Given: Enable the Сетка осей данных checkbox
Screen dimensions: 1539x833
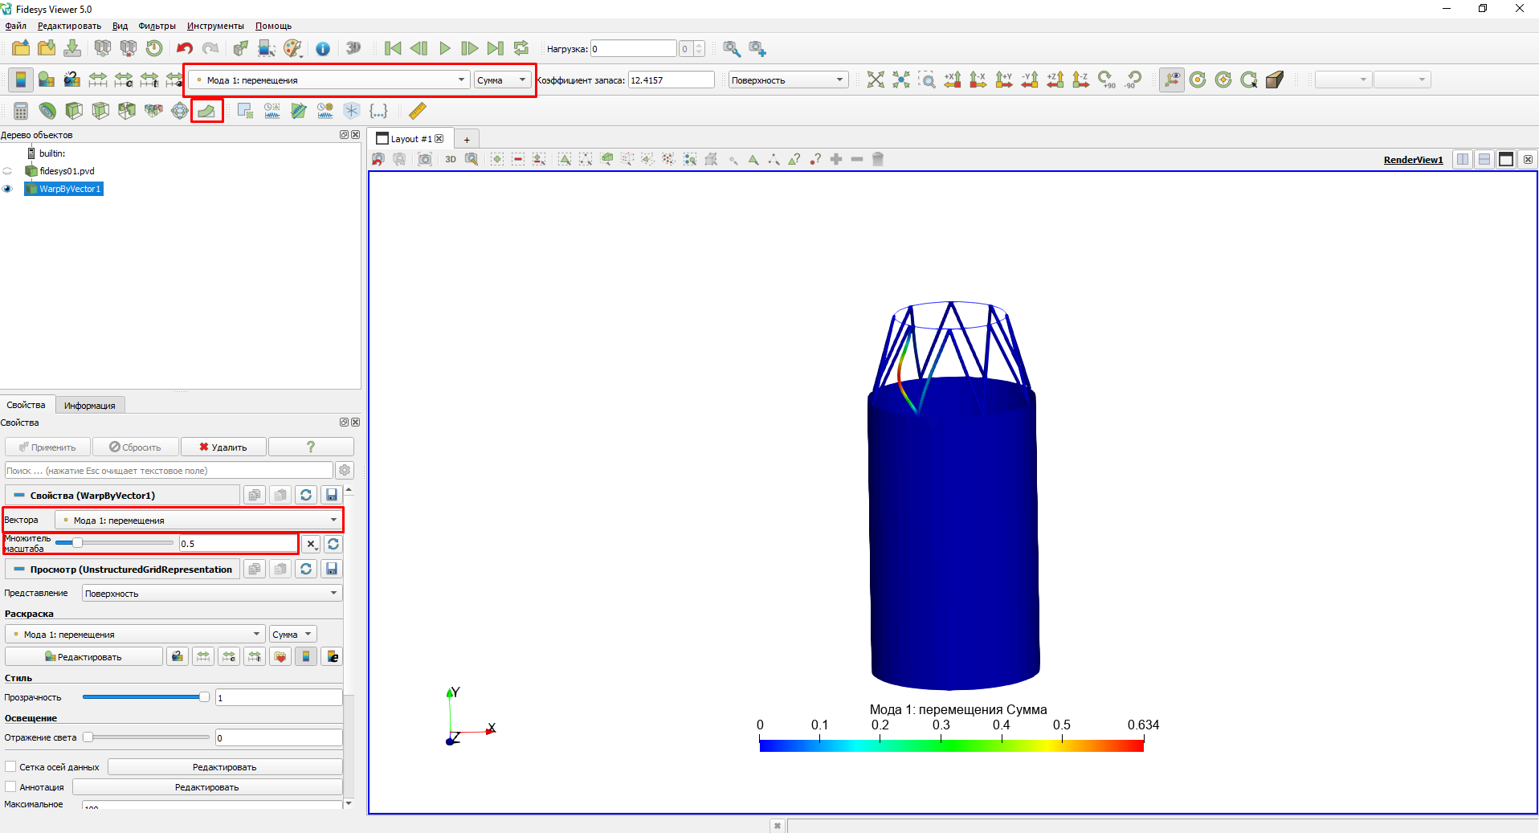Looking at the screenshot, I should (x=10, y=767).
